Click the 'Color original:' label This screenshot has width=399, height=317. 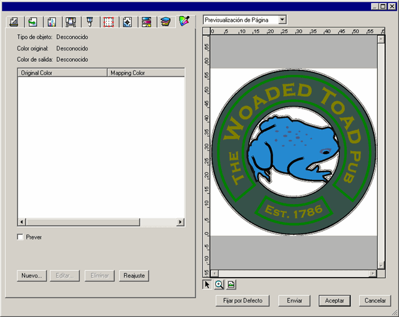(32, 49)
